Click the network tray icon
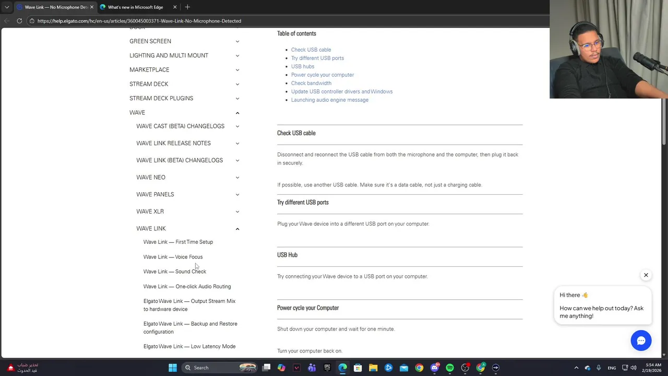The image size is (668, 376). 625,368
